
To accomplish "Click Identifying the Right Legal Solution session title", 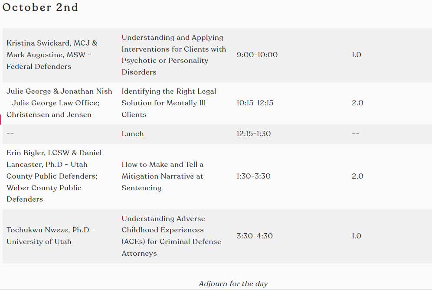I will click(169, 103).
